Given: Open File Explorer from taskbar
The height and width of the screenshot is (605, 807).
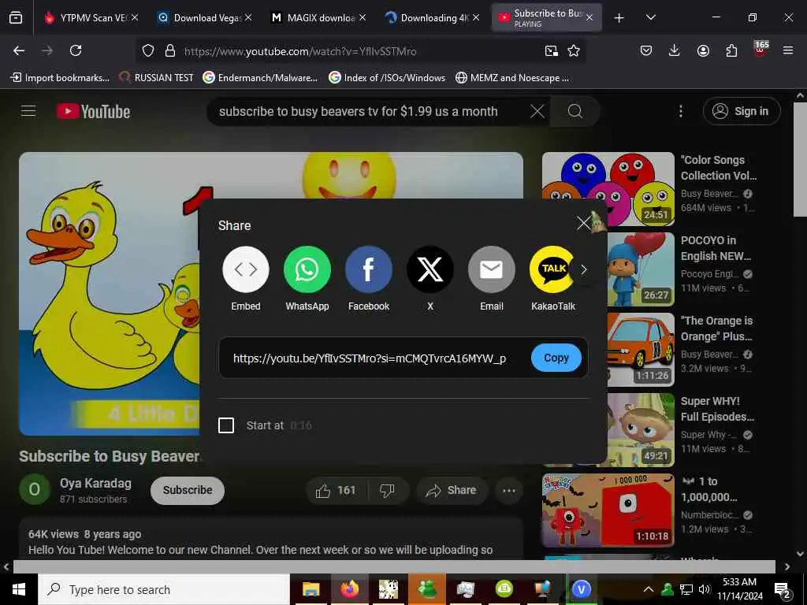Looking at the screenshot, I should pyautogui.click(x=311, y=589).
